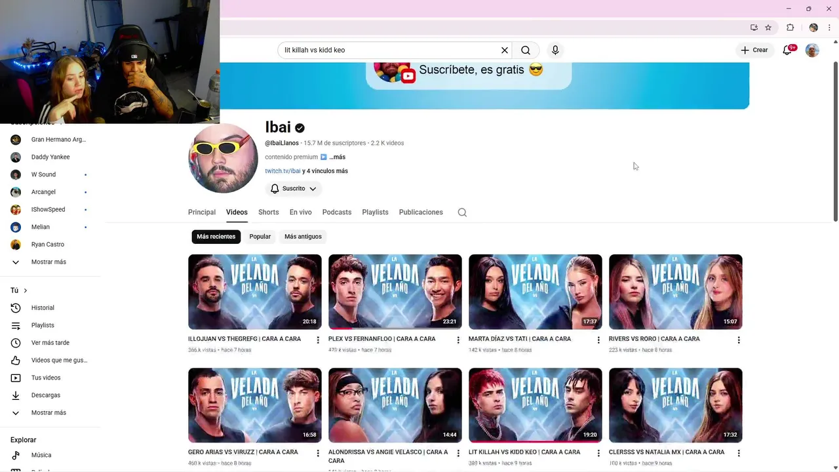Open PLEX VS FERNANFLOO | CARA A CARA title

pos(382,339)
